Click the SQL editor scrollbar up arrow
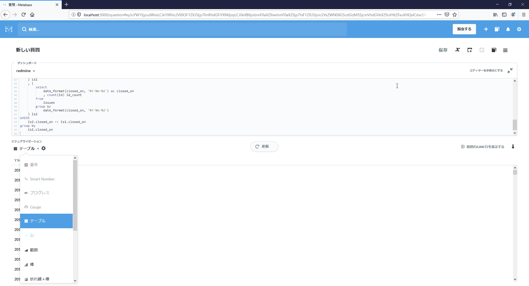This screenshot has width=529, height=286. (x=514, y=81)
